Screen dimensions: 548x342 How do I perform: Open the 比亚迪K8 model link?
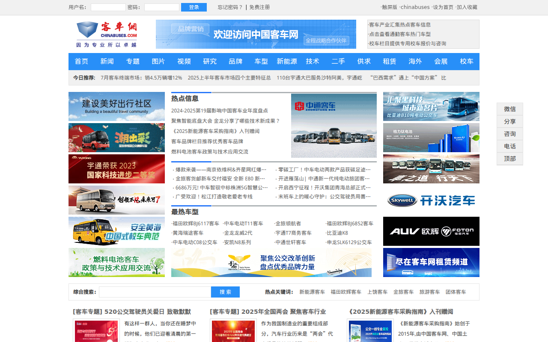pyautogui.click(x=337, y=233)
